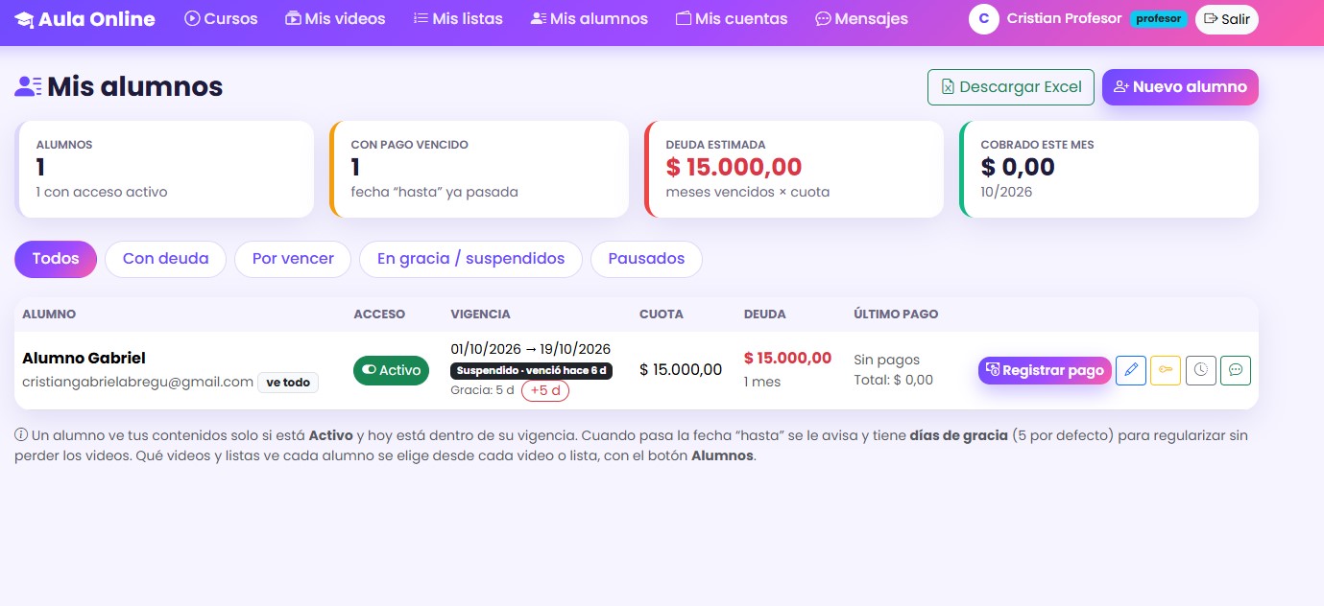
Task: Click the vigencia dates 01/10/2026 → 19/10/2026
Action: [x=530, y=349]
